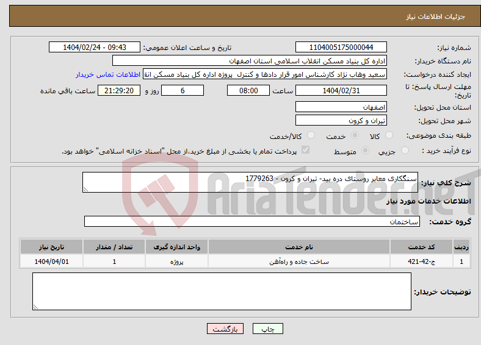This screenshot has height=345, width=481.
Task: Click the buyer organization name field
Action: pos(250,61)
